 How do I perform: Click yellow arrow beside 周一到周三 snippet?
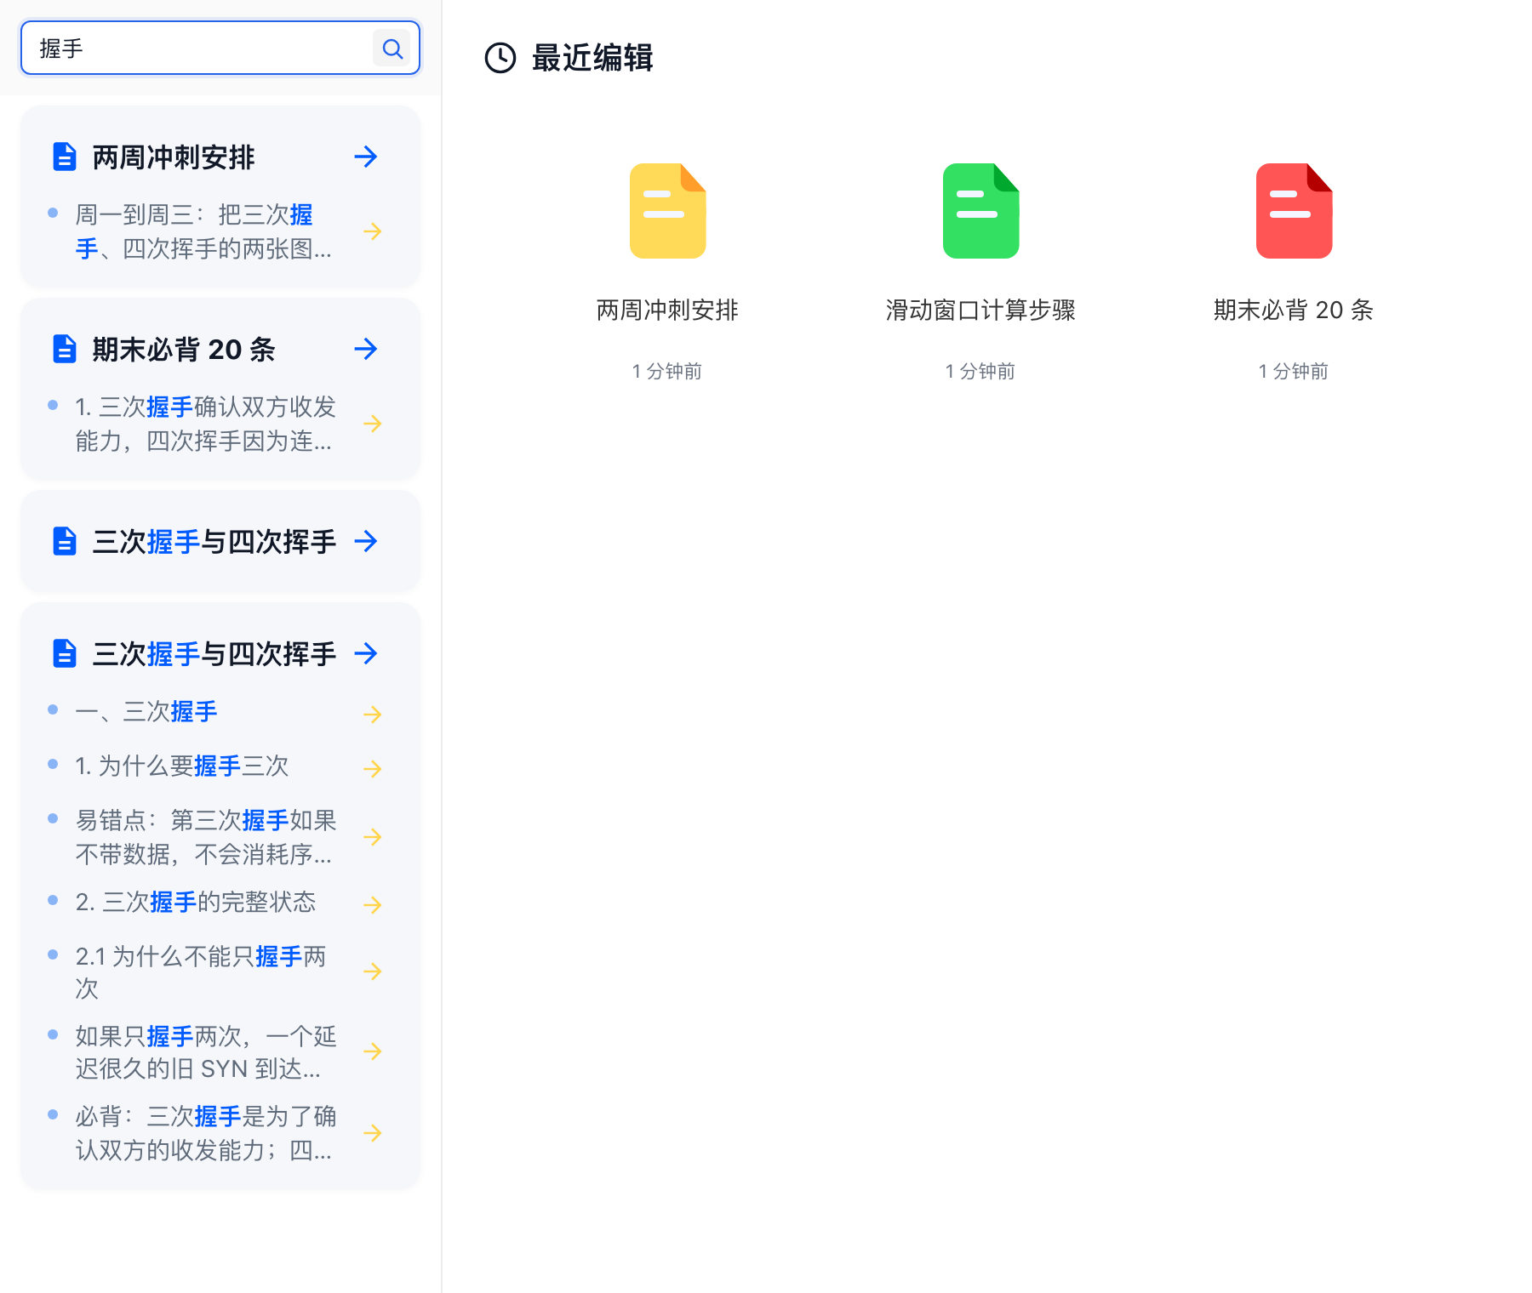point(373,231)
